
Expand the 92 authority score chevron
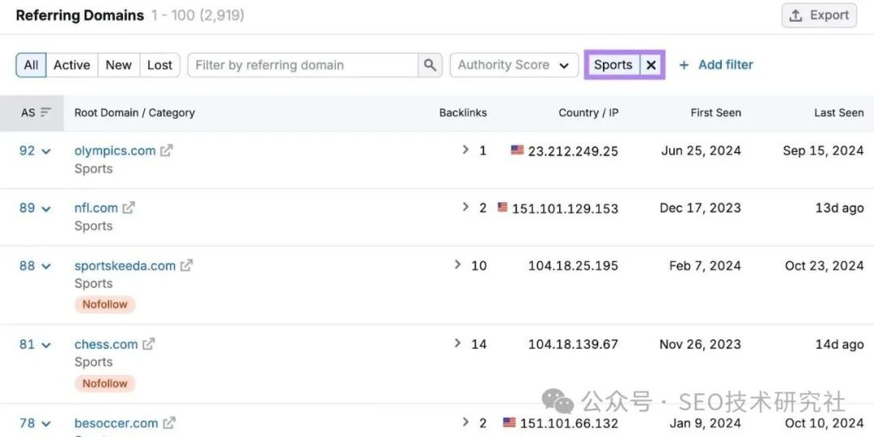[46, 151]
